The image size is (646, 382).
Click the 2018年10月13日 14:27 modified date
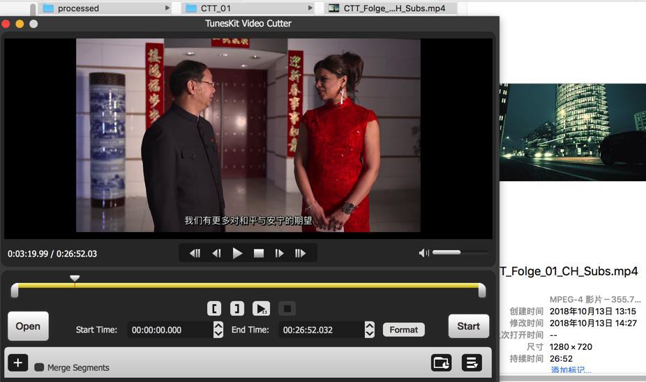(593, 323)
